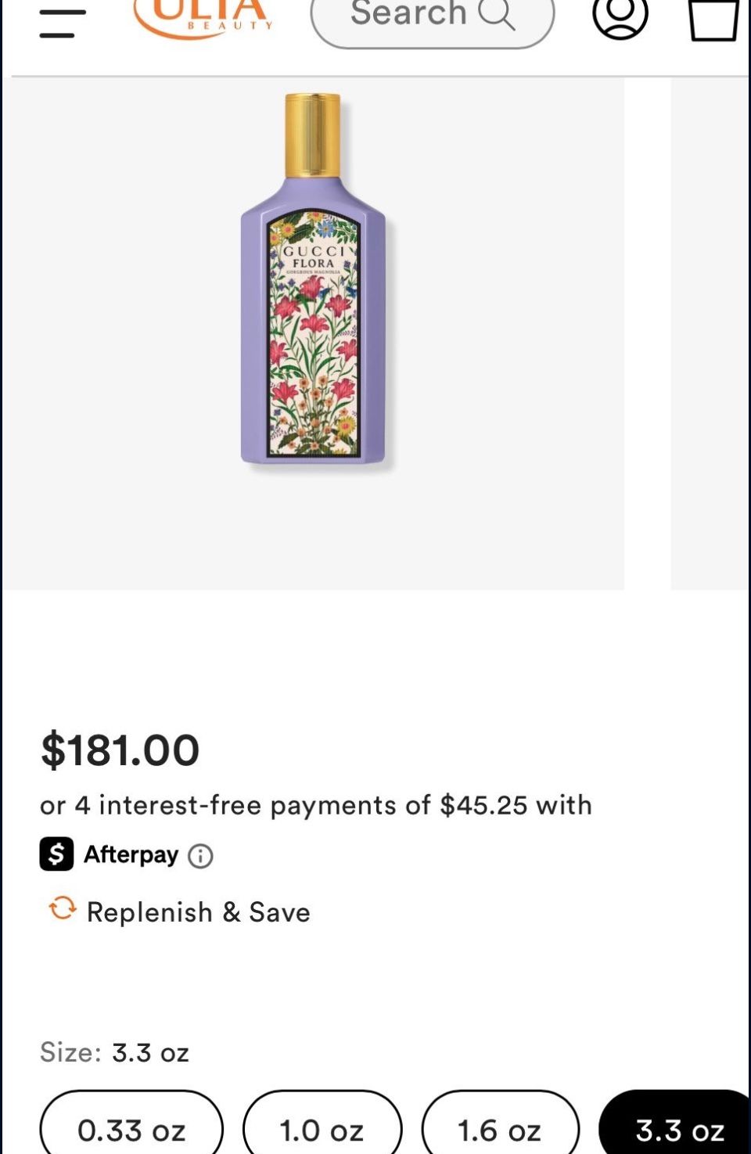Viewport: 751px width, 1154px height.
Task: Open the Replenish & Save link
Action: click(x=198, y=912)
